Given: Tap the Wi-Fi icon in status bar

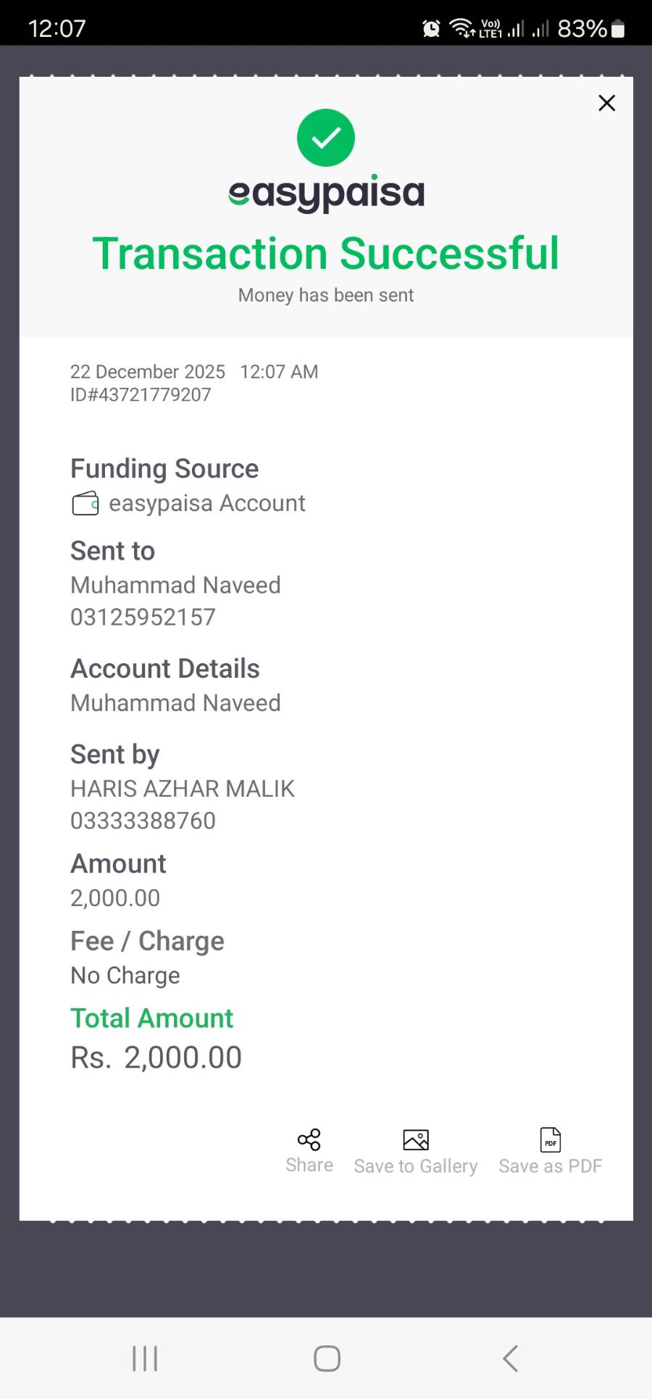Looking at the screenshot, I should (x=461, y=29).
